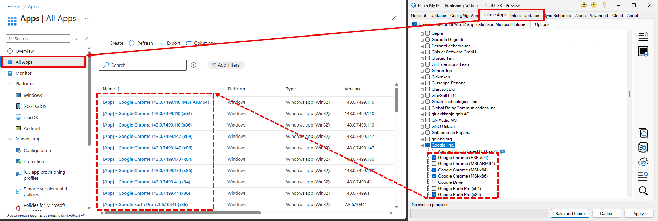Image resolution: width=658 pixels, height=221 pixels.
Task: Switch to the Cloud tab
Action: coord(618,15)
